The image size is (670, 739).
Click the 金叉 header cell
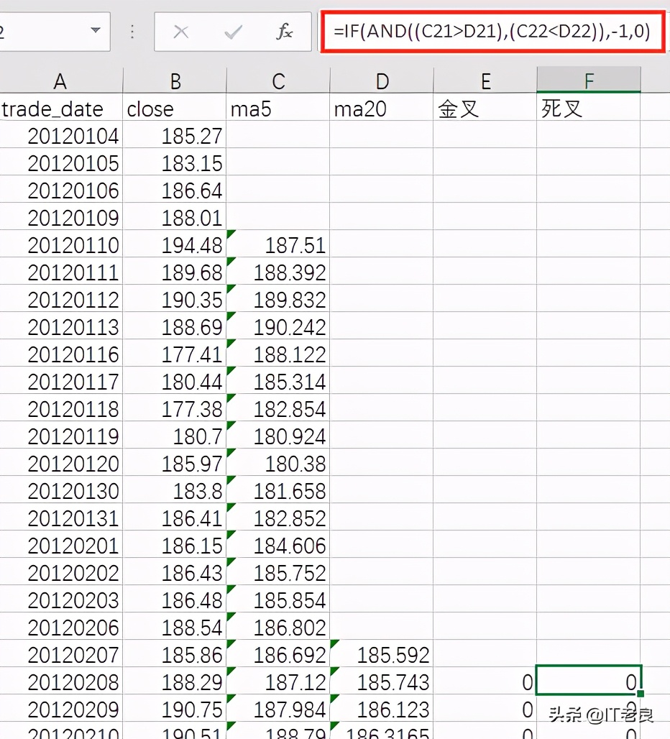pyautogui.click(x=485, y=109)
